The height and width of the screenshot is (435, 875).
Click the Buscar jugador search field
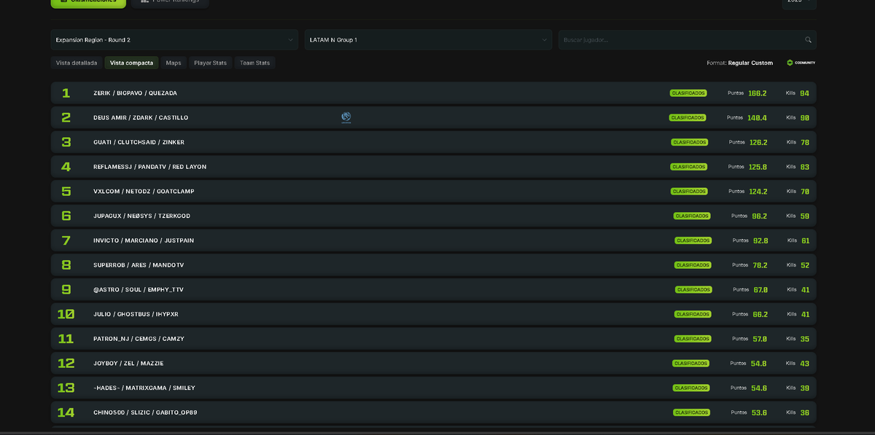[x=688, y=40]
